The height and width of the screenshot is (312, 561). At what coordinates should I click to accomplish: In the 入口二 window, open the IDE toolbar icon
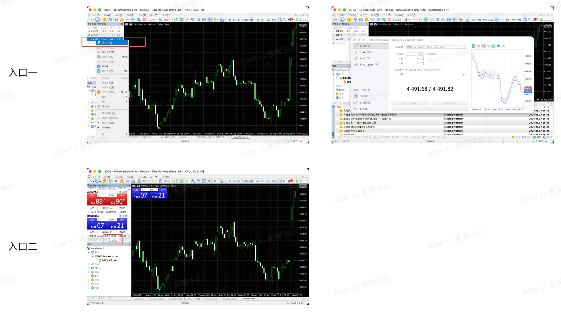116,181
